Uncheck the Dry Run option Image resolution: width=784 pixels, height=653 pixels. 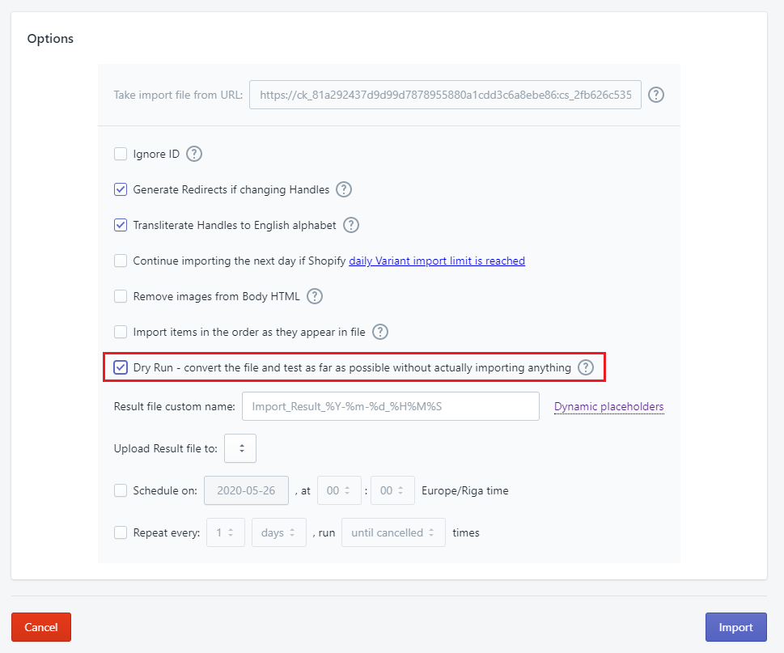121,367
